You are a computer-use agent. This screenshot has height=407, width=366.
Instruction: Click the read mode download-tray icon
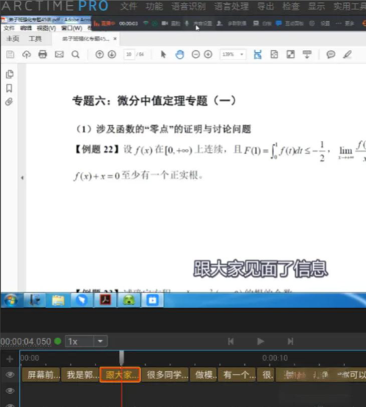click(x=307, y=54)
